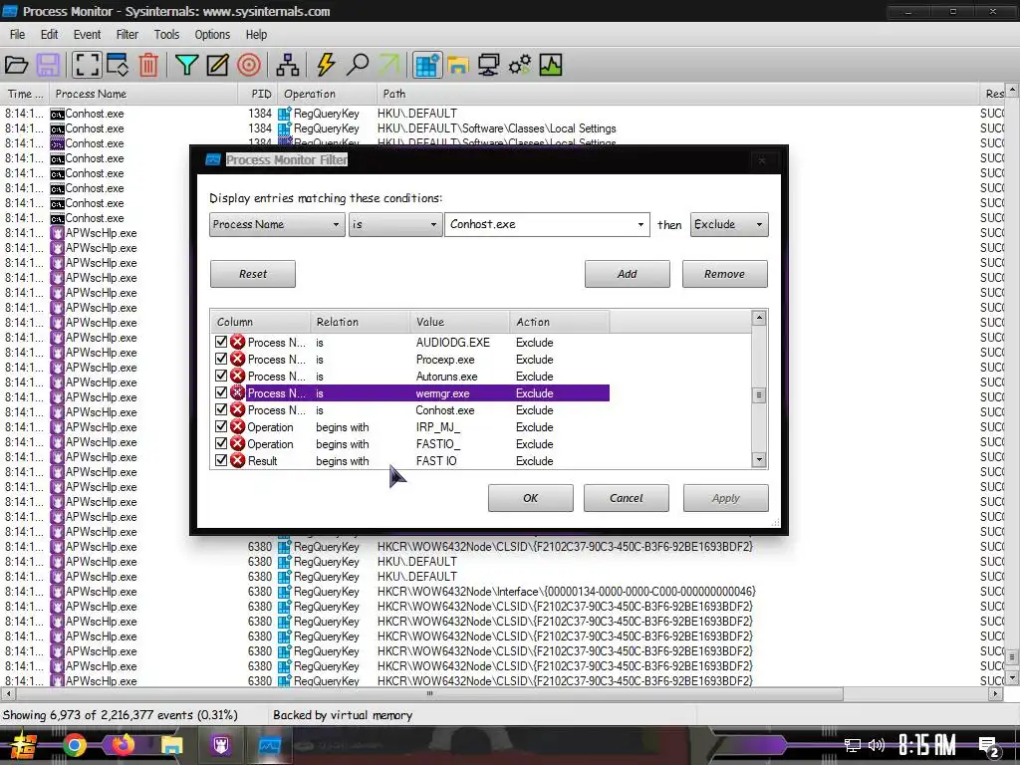Screen dimensions: 1020x765
Task: Click the Save toolbar icon
Action: click(48, 65)
